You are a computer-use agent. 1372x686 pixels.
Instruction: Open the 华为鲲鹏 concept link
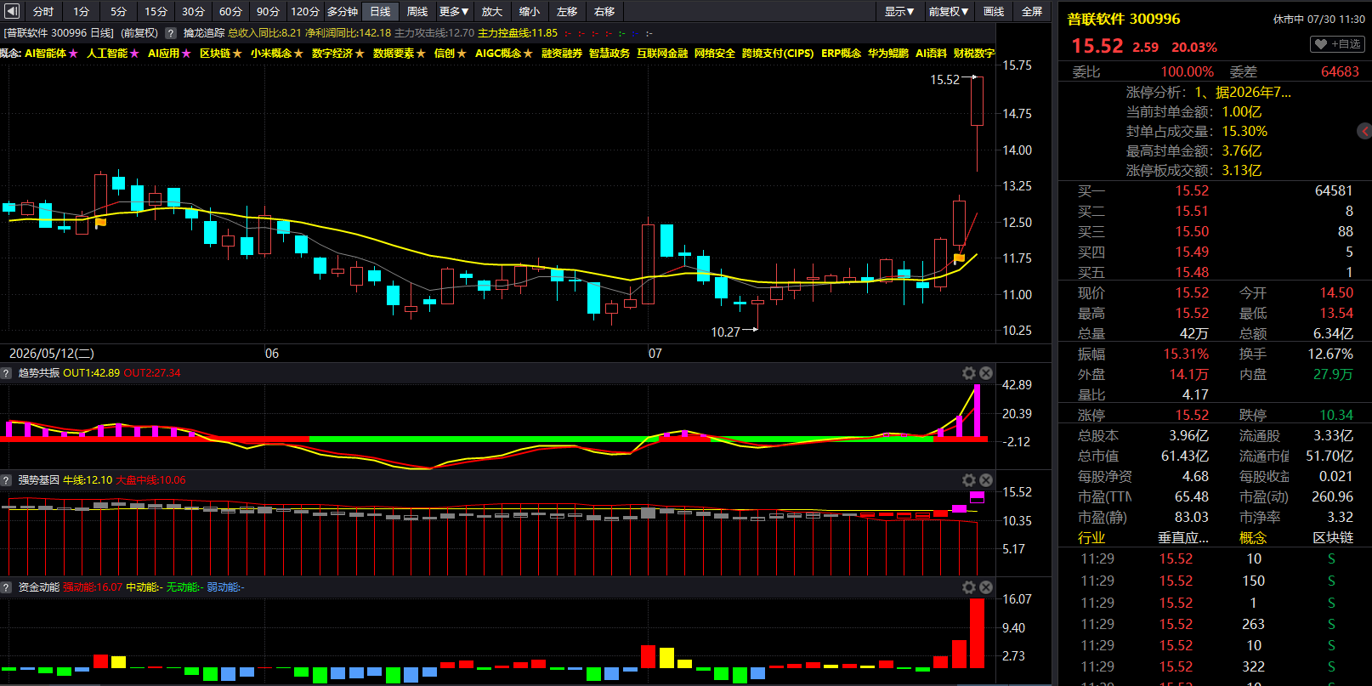[888, 54]
